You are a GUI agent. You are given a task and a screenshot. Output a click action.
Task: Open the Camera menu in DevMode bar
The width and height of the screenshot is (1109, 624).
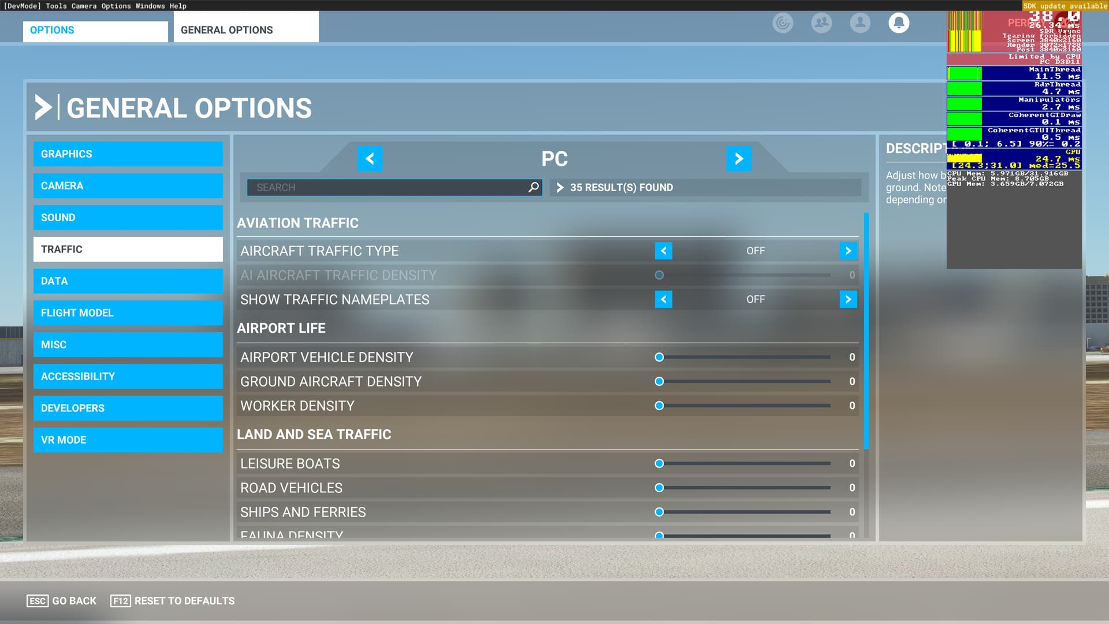click(x=84, y=6)
